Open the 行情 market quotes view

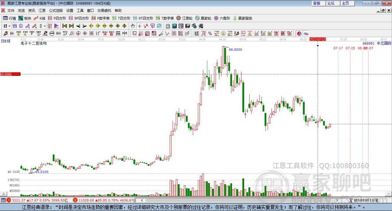pyautogui.click(x=9, y=18)
